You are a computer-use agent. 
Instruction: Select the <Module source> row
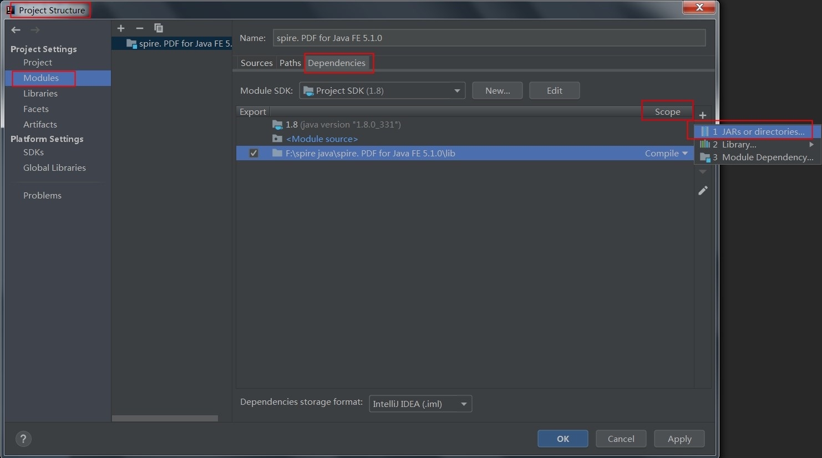tap(465, 139)
